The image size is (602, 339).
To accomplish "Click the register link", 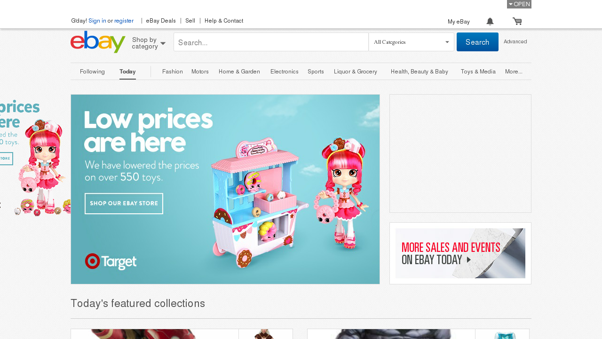I will tap(124, 21).
